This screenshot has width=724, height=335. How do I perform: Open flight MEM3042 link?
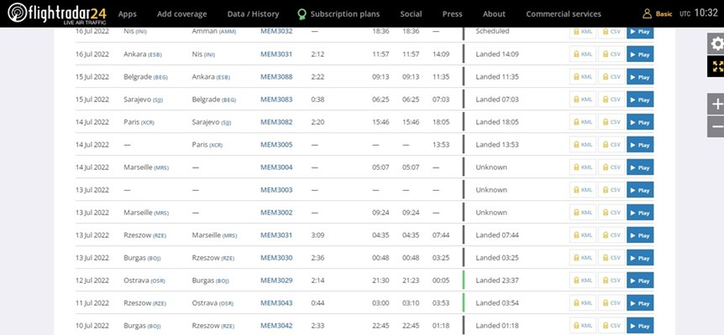pos(276,325)
